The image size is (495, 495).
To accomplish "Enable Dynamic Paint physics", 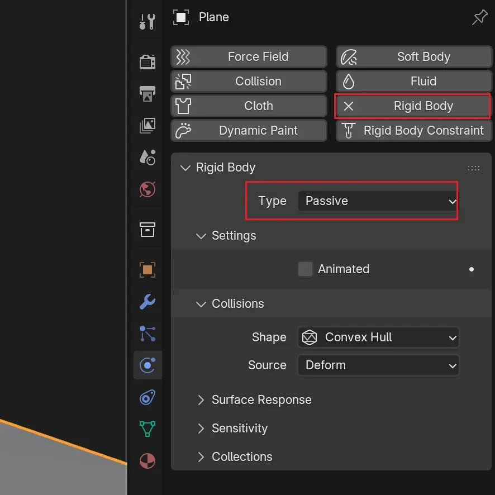I will (249, 130).
